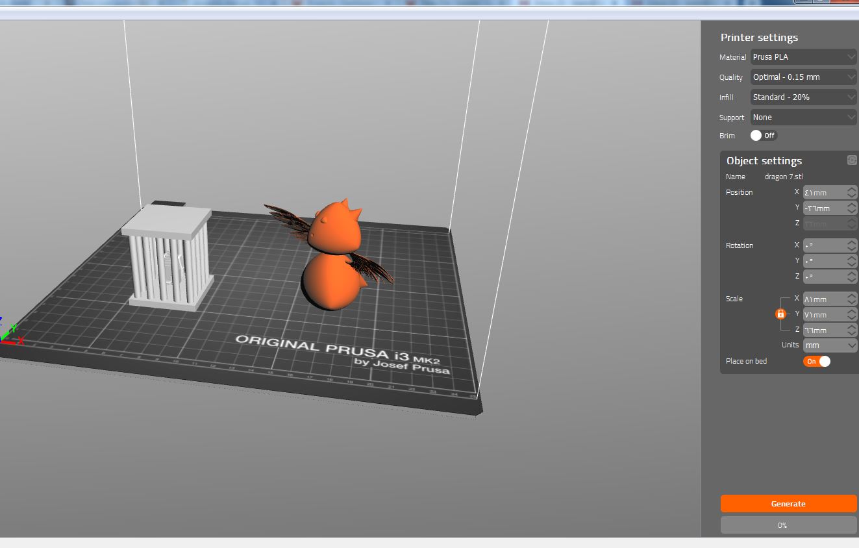Click the "Support" label

coord(732,118)
